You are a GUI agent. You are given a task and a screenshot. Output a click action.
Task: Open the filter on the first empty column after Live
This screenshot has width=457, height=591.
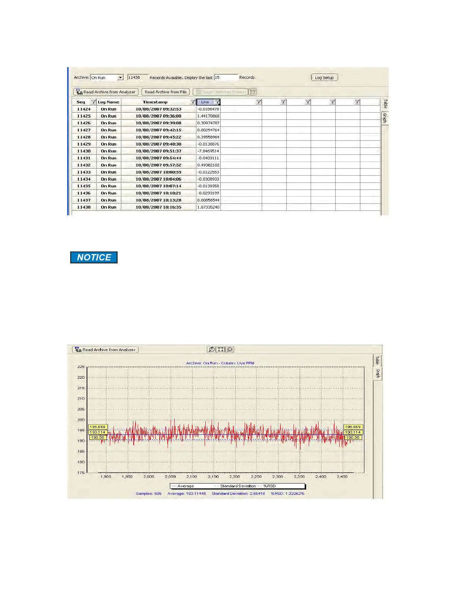(x=258, y=102)
